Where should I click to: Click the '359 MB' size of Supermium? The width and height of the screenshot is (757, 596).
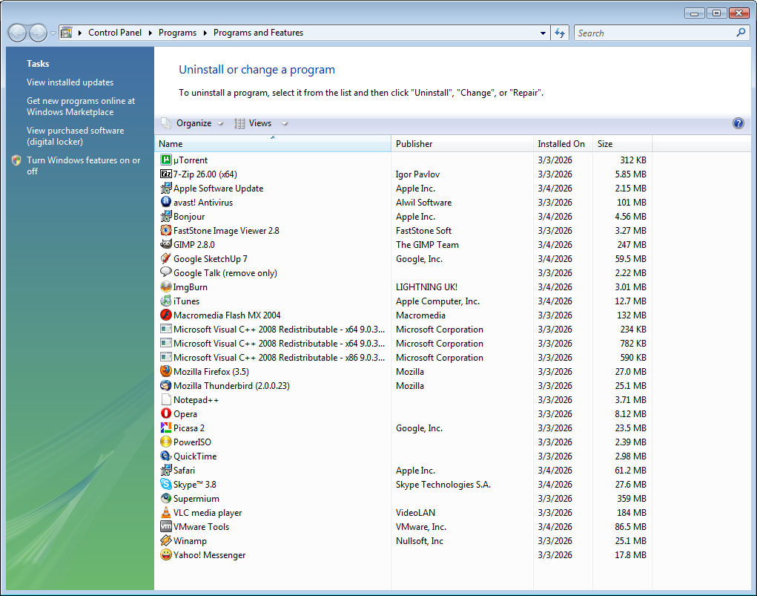coord(632,498)
